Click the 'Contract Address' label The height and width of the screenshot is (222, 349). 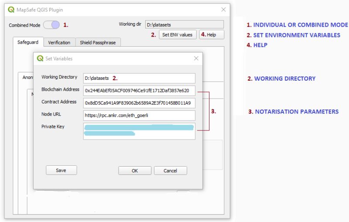[x=59, y=102]
